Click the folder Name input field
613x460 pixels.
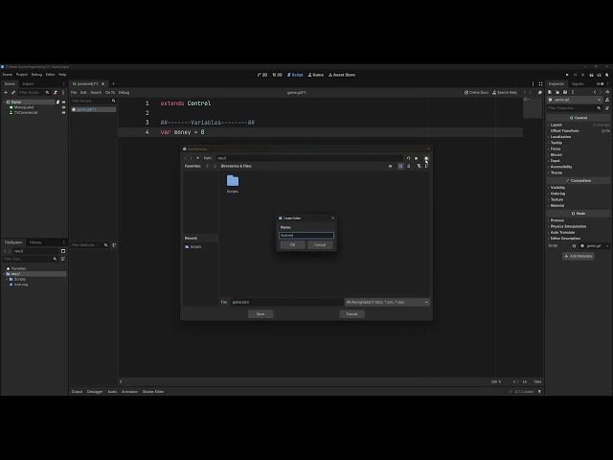306,235
